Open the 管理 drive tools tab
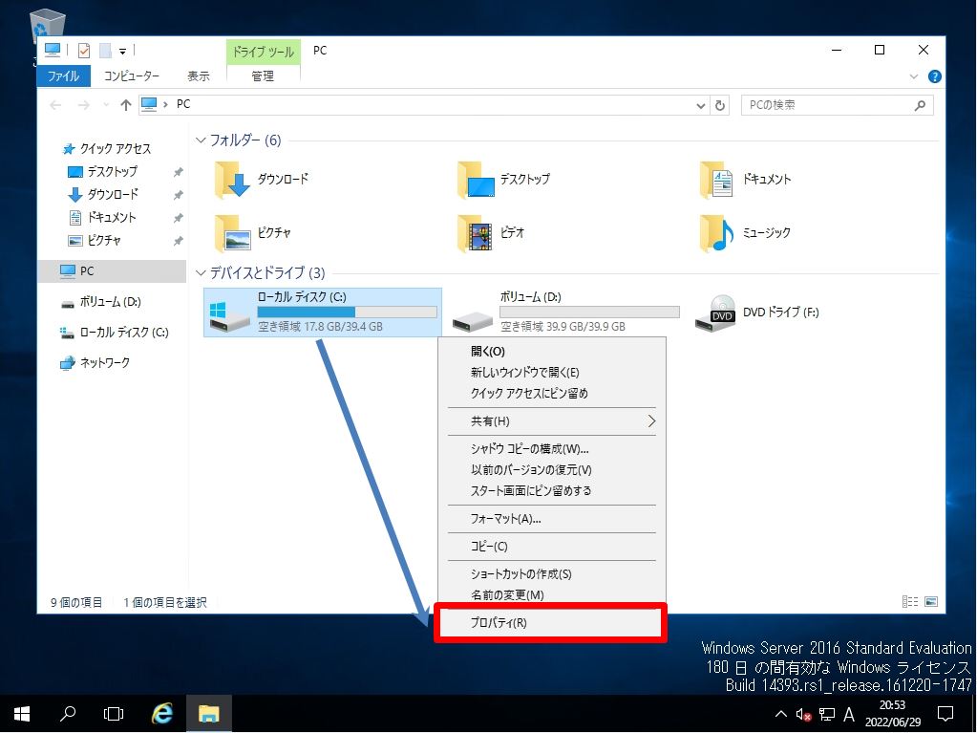 pyautogui.click(x=263, y=76)
